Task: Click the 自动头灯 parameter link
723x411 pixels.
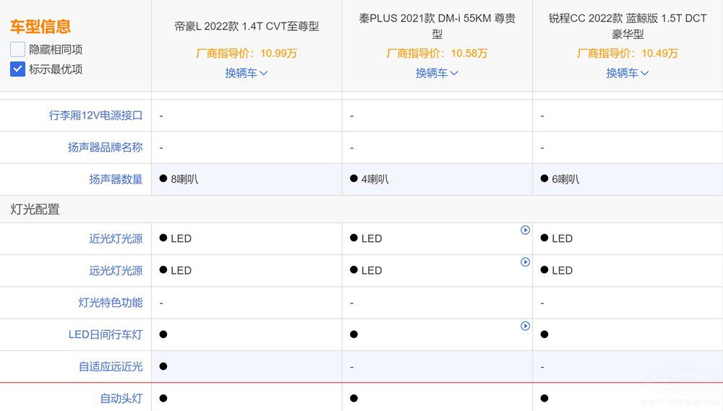Action: click(121, 398)
